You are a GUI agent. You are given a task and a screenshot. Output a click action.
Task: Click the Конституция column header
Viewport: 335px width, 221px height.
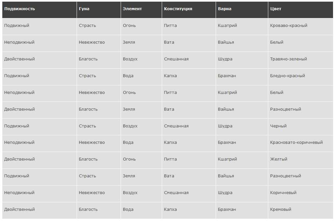pos(189,10)
